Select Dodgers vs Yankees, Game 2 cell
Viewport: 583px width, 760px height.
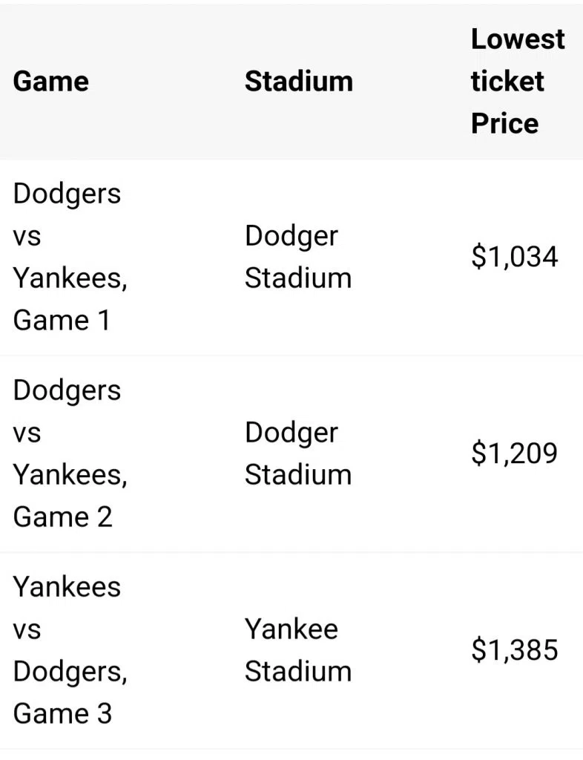[x=70, y=453]
